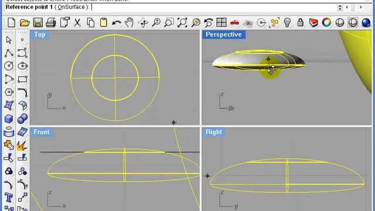
Task: Select the Pan hand tool
Action: click(x=129, y=23)
